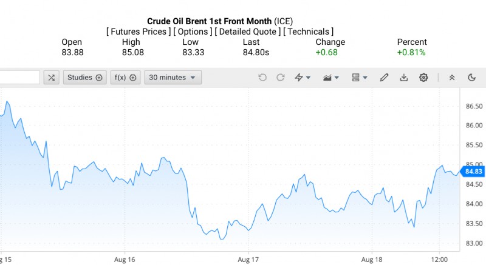Click the 84.83 current price label
Image resolution: width=486 pixels, height=265 pixels.
pos(473,172)
